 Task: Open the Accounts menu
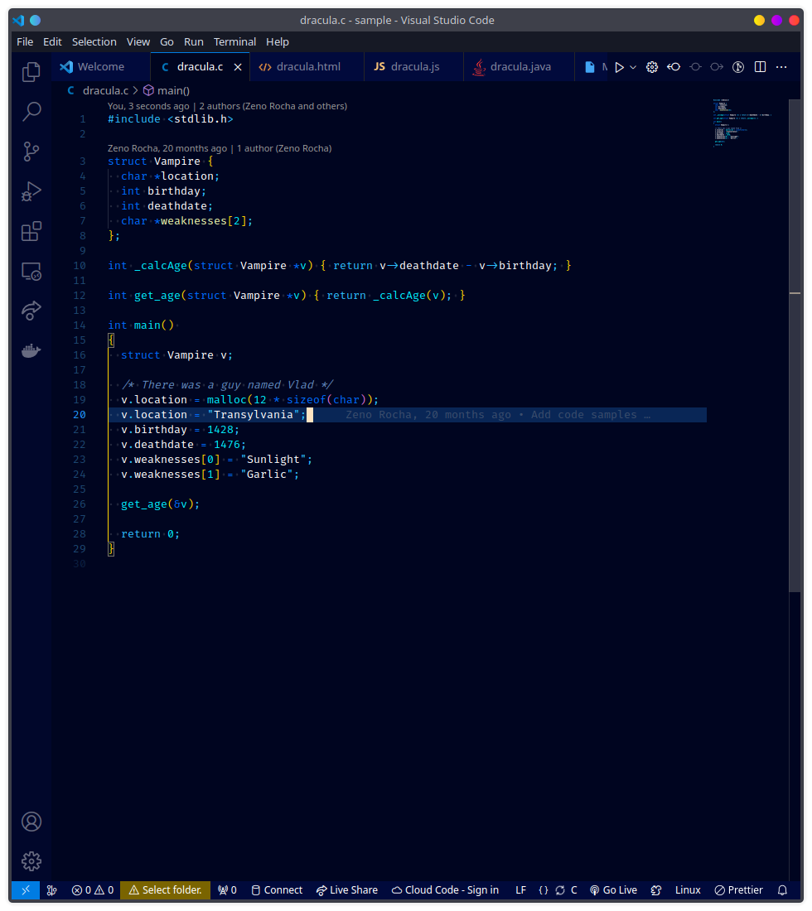tap(31, 822)
